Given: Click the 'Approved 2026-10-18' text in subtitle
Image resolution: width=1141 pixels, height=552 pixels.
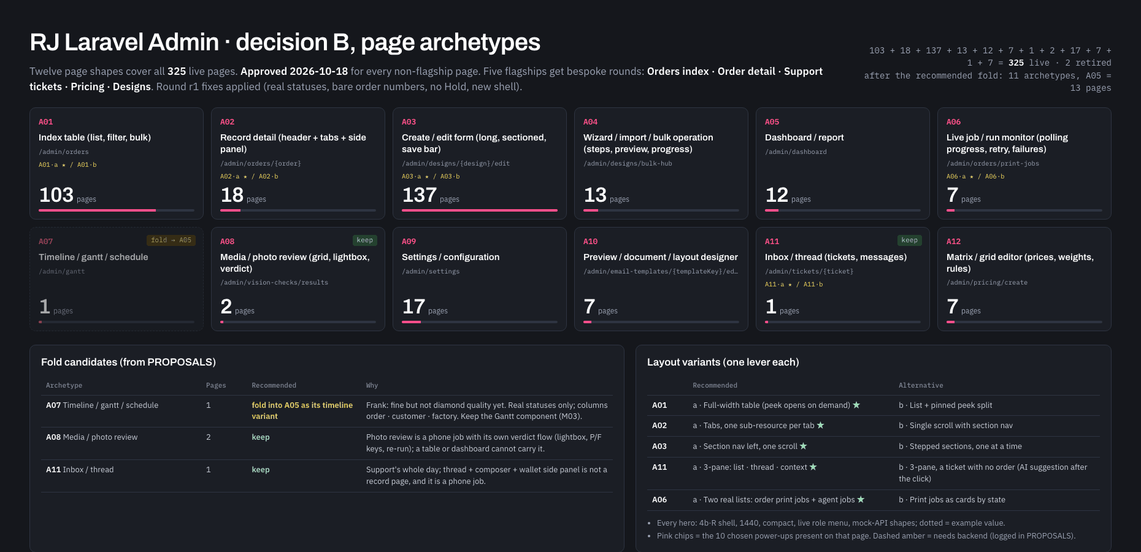Looking at the screenshot, I should point(294,71).
